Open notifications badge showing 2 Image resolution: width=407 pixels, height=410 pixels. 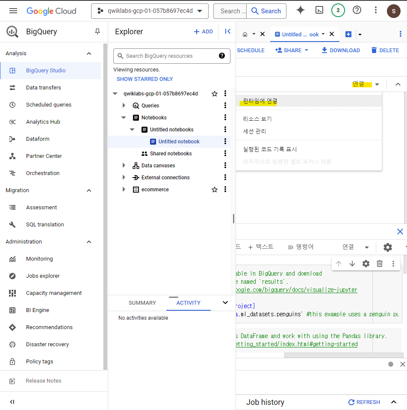coord(338,10)
